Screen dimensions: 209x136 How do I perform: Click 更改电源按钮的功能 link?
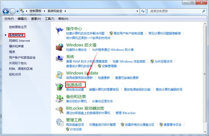137,89
